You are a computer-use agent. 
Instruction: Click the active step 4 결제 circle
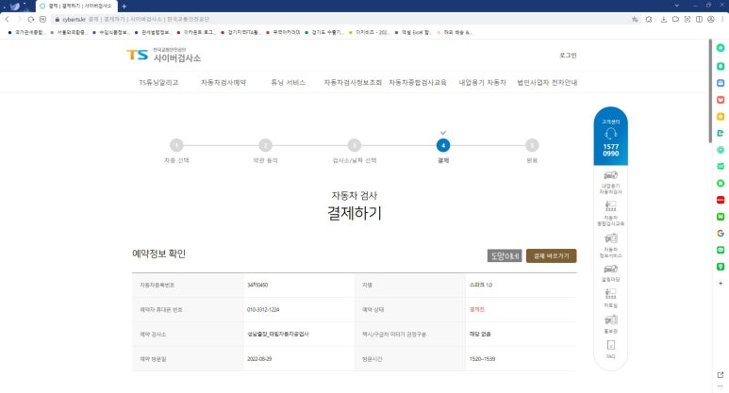[x=443, y=145]
